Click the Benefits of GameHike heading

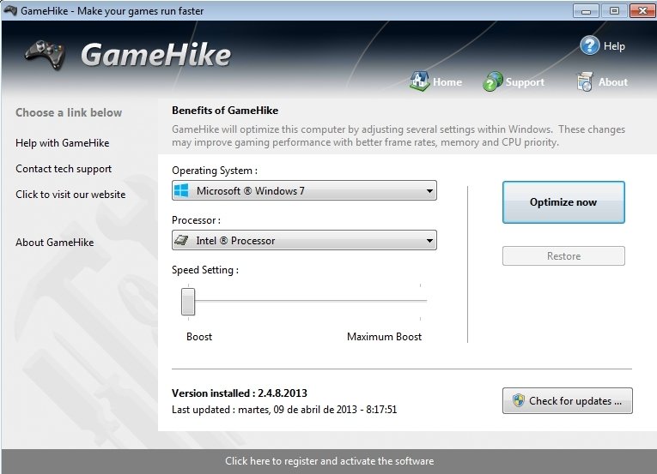click(x=225, y=111)
